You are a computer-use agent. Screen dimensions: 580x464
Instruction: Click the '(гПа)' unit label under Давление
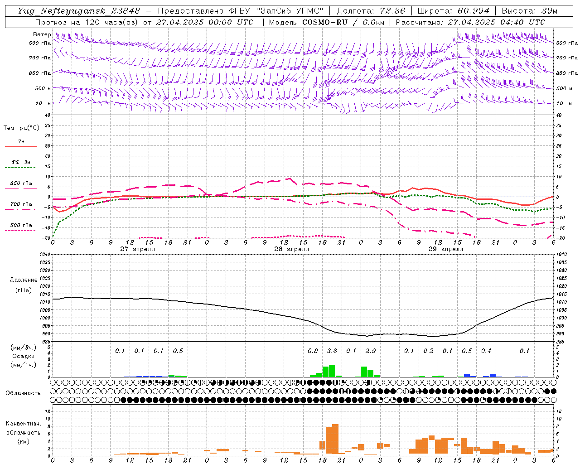24,290
